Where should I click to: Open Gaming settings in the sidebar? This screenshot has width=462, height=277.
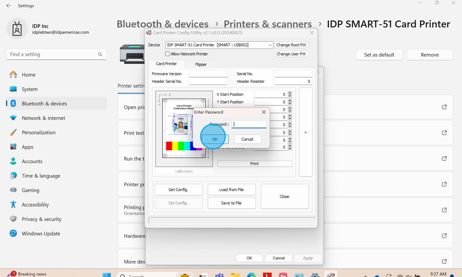click(x=57, y=190)
